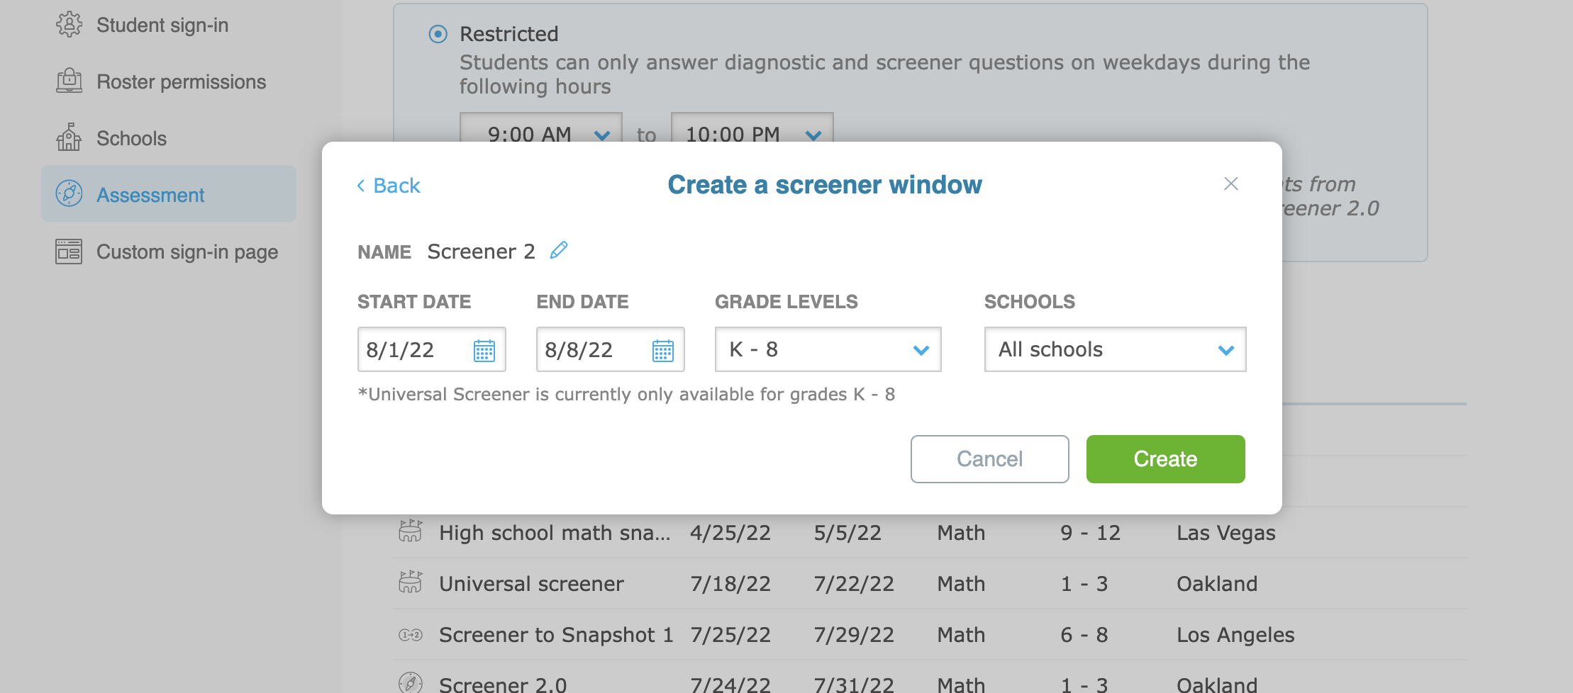Open the Assessment settings section
Viewport: 1573px width, 693px height.
pyautogui.click(x=150, y=195)
